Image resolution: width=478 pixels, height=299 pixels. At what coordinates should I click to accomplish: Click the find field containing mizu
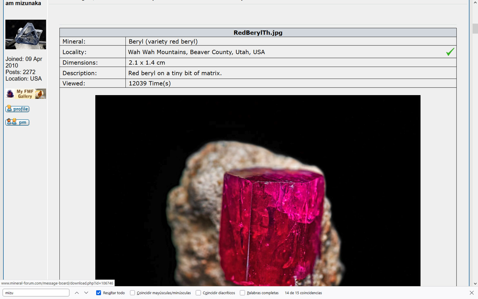point(36,293)
